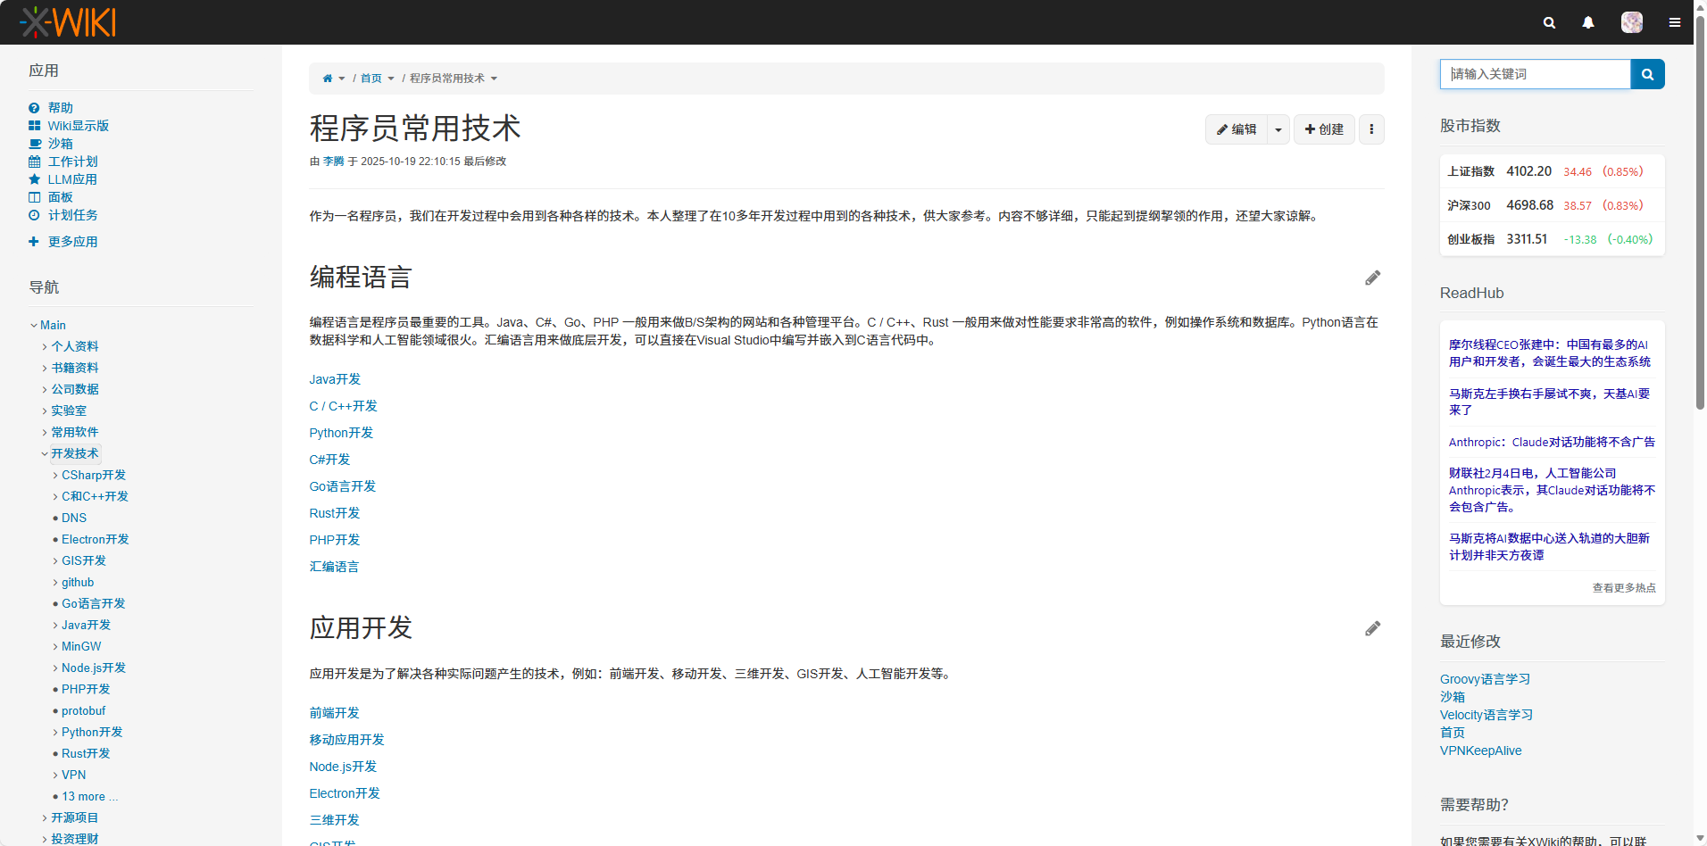
Task: Open LLM应用 via its star icon
Action: coord(34,179)
